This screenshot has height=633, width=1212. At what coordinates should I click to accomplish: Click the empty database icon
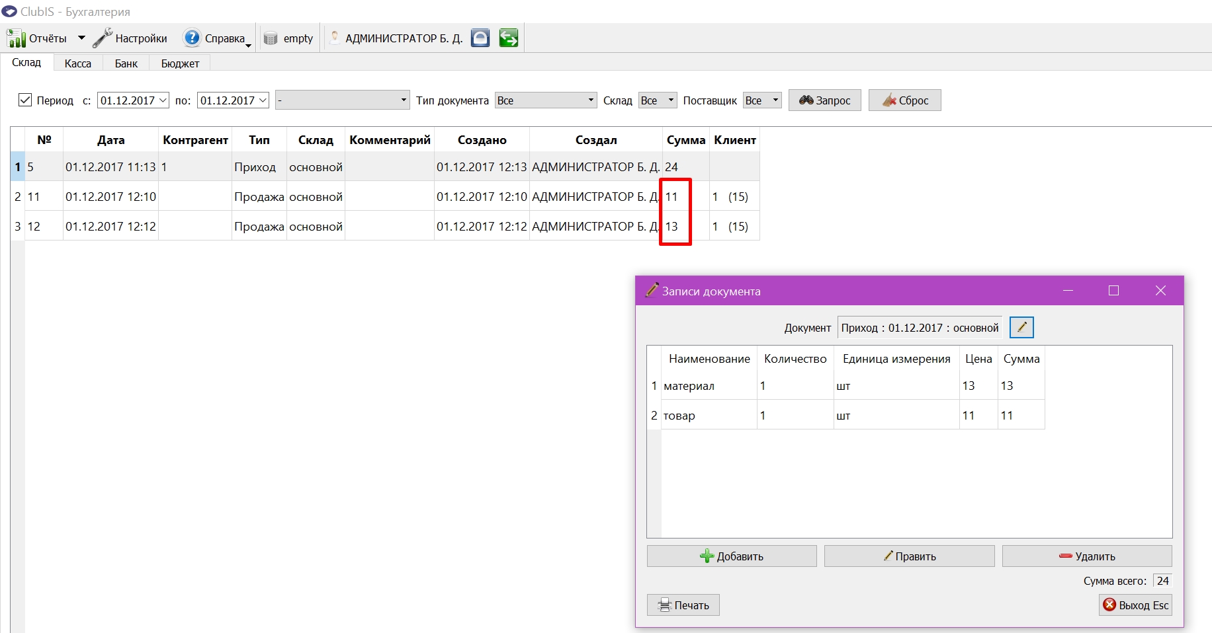pos(271,38)
